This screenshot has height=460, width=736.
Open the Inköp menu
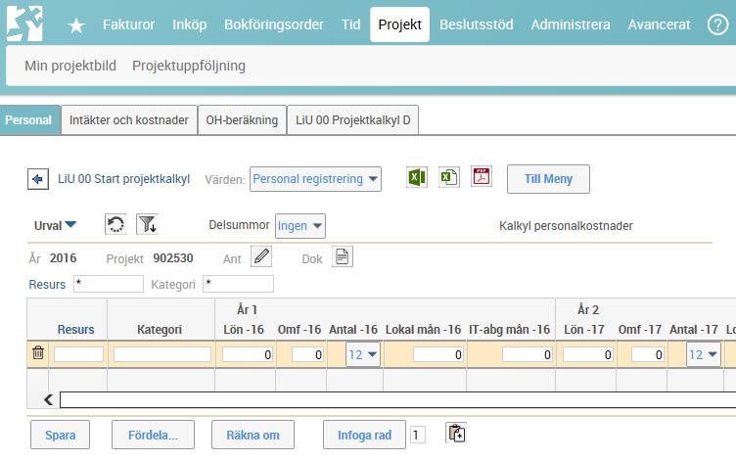(x=190, y=24)
